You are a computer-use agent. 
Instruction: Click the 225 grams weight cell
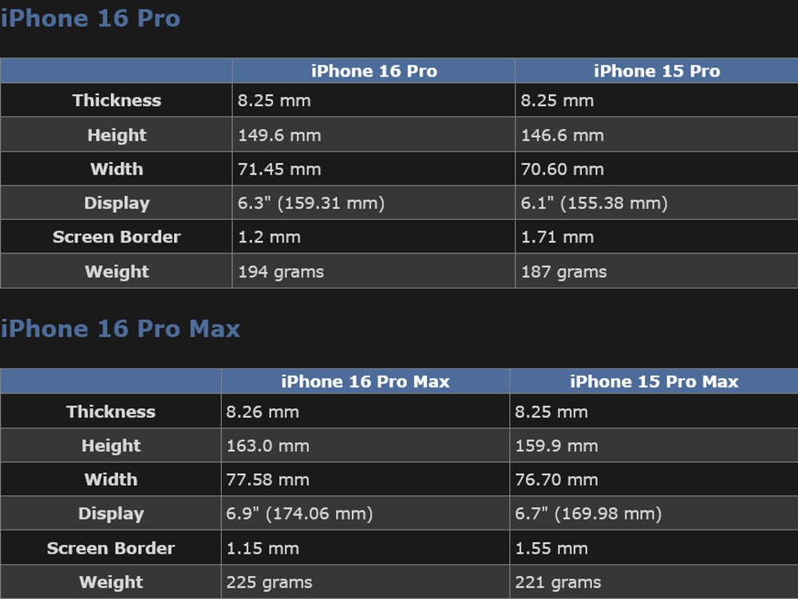tap(365, 582)
